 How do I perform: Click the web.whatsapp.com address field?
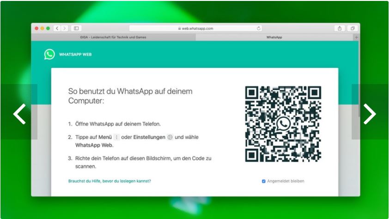pos(195,28)
